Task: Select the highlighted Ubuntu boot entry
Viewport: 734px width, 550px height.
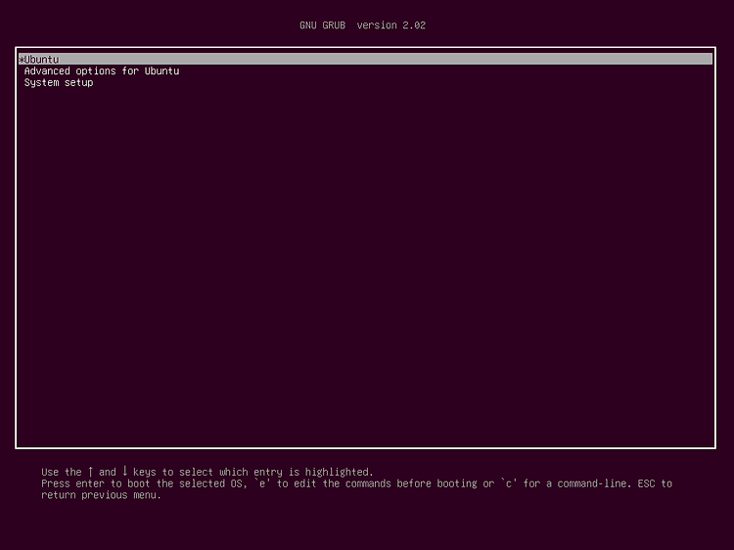Action: [365, 59]
